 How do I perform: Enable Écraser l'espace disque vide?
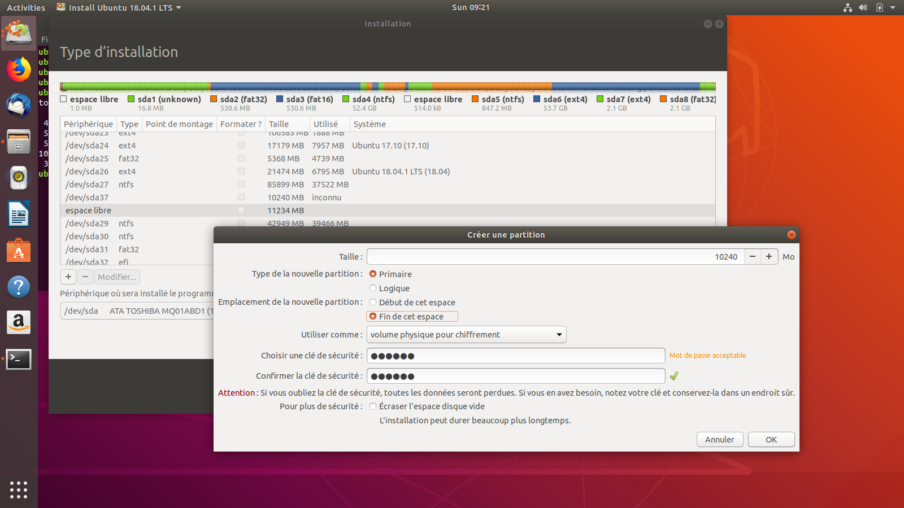point(373,406)
